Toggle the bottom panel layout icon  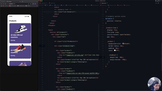click(157, 1)
